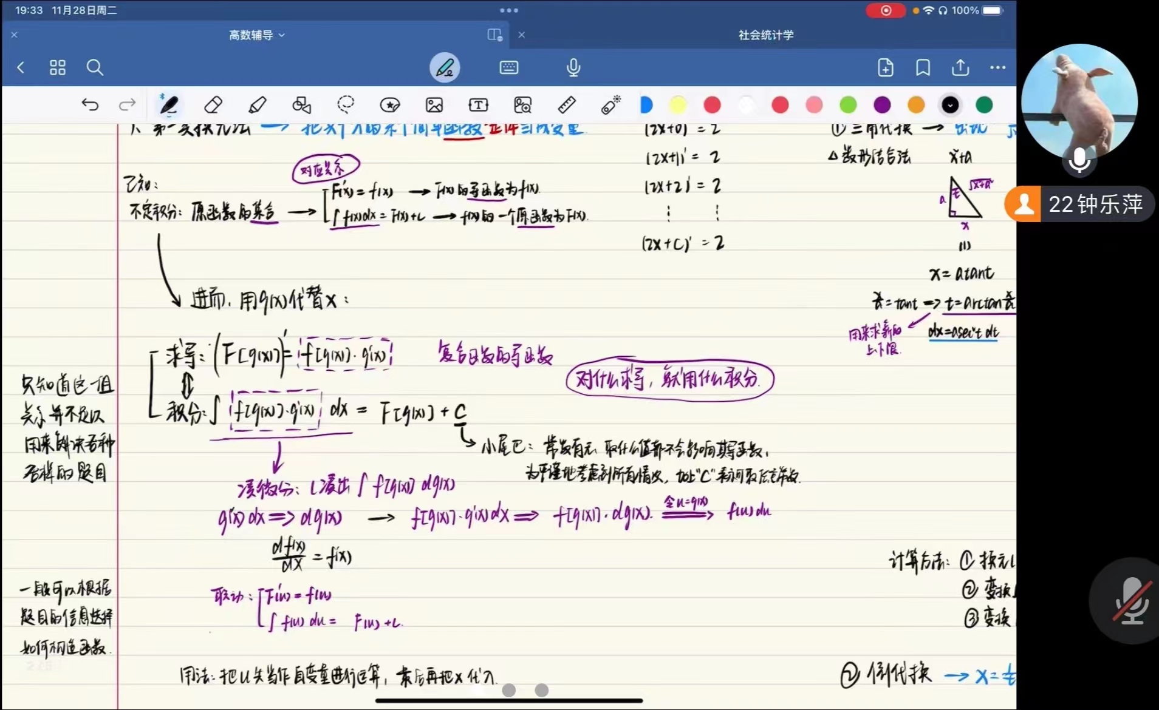Open the three-dot more options menu
Screen dimensions: 1159x710
point(997,67)
